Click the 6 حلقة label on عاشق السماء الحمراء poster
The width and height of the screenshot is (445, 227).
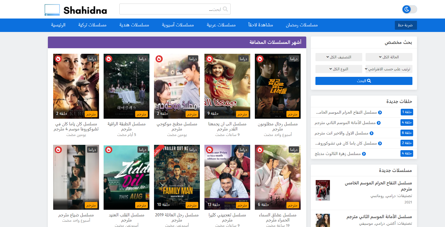click(x=263, y=204)
